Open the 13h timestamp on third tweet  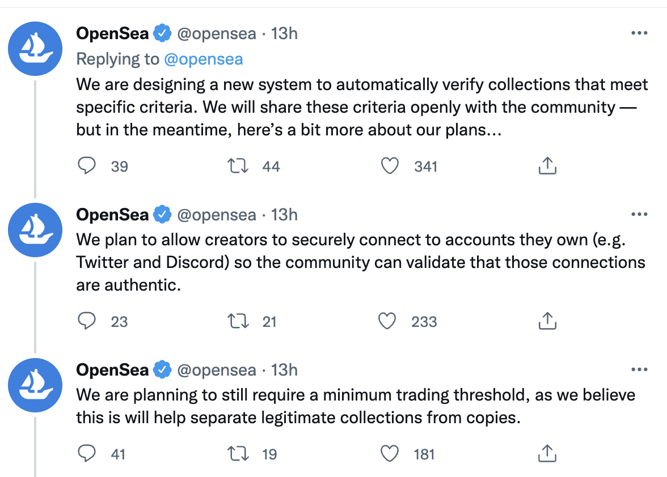coord(284,370)
